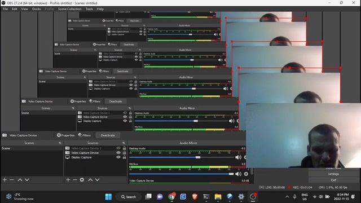361x203 pixels.
Task: Open the Scene Collection menu
Action: [x=70, y=9]
